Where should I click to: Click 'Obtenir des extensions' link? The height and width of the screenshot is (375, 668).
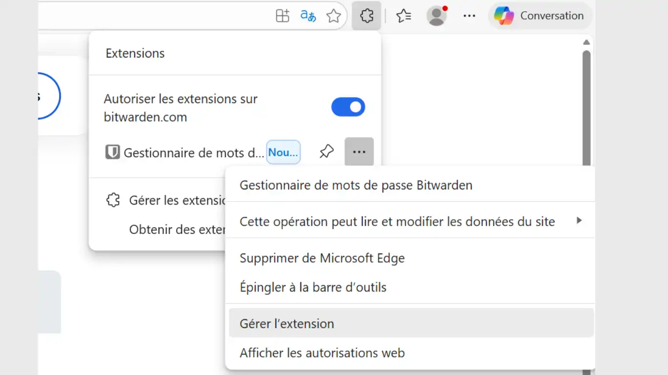click(177, 229)
